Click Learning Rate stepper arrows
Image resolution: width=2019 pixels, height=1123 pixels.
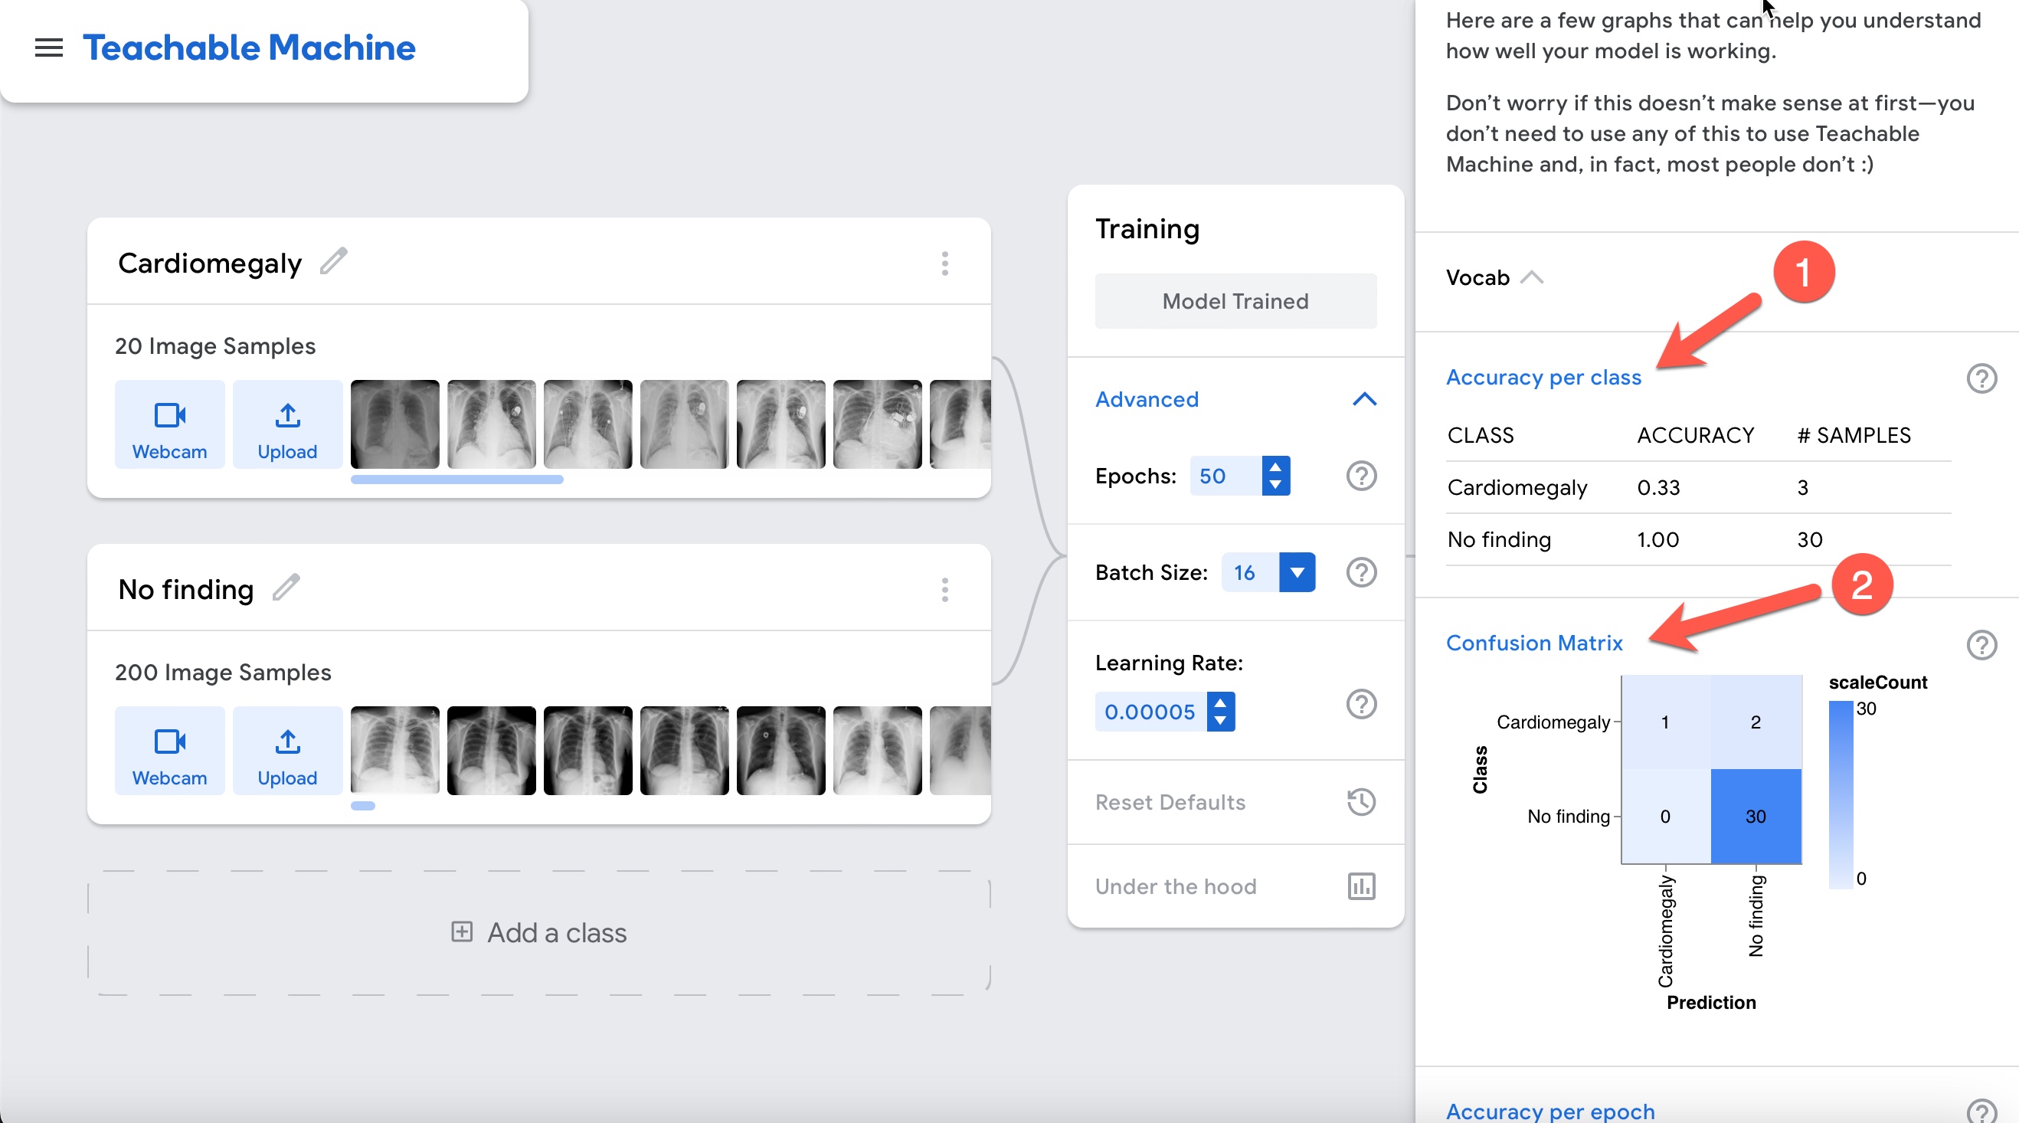1220,712
